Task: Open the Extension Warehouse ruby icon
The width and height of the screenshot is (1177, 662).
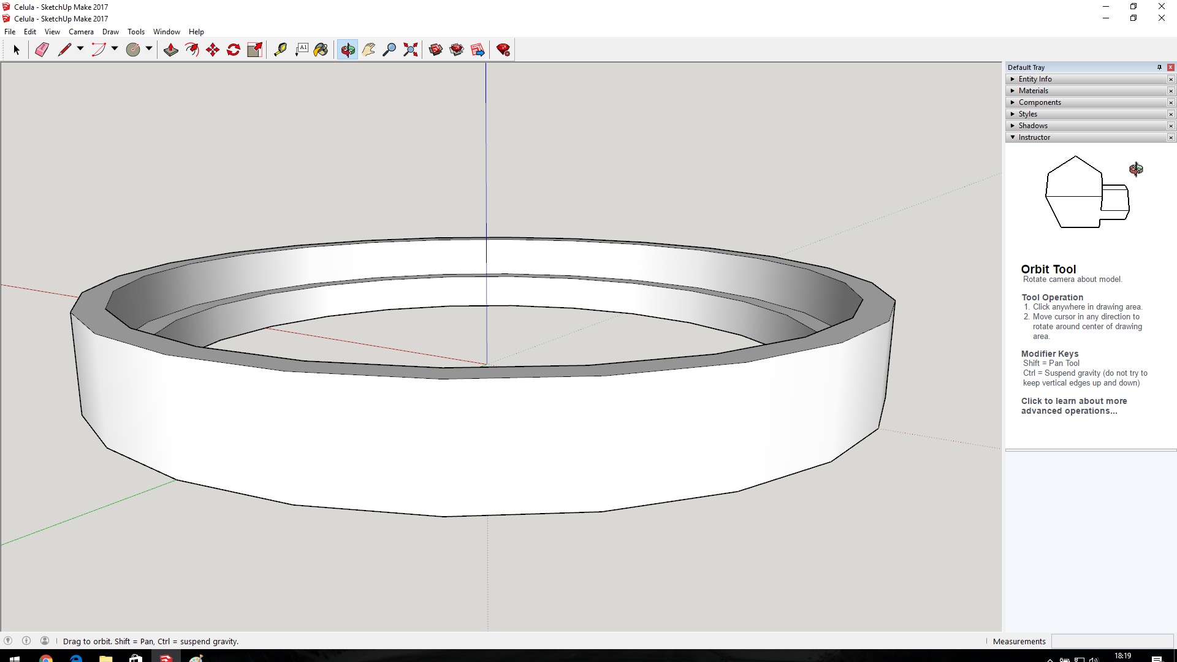Action: pyautogui.click(x=503, y=50)
